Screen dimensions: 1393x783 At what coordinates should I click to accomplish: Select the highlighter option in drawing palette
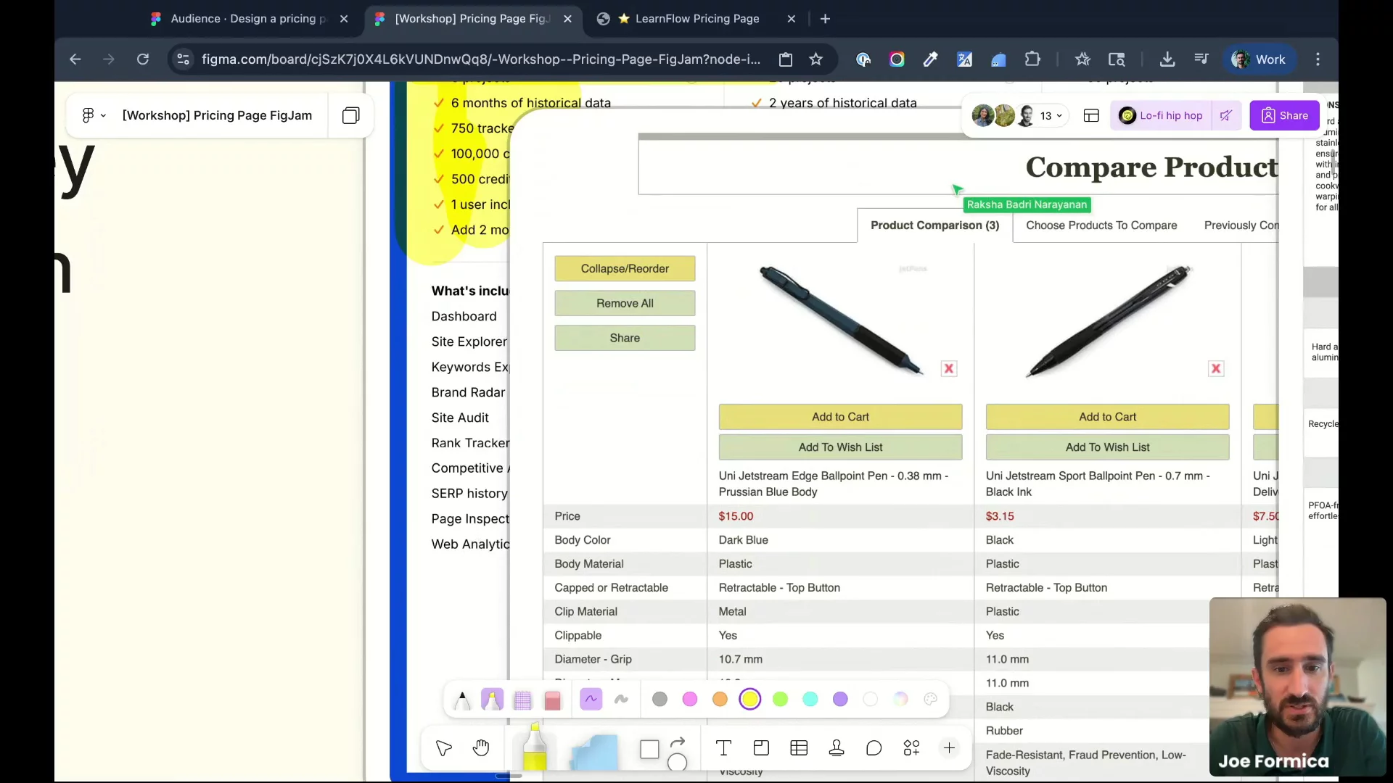(x=492, y=700)
